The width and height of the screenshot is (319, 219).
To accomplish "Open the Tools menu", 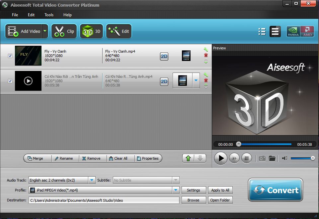I will [49, 15].
